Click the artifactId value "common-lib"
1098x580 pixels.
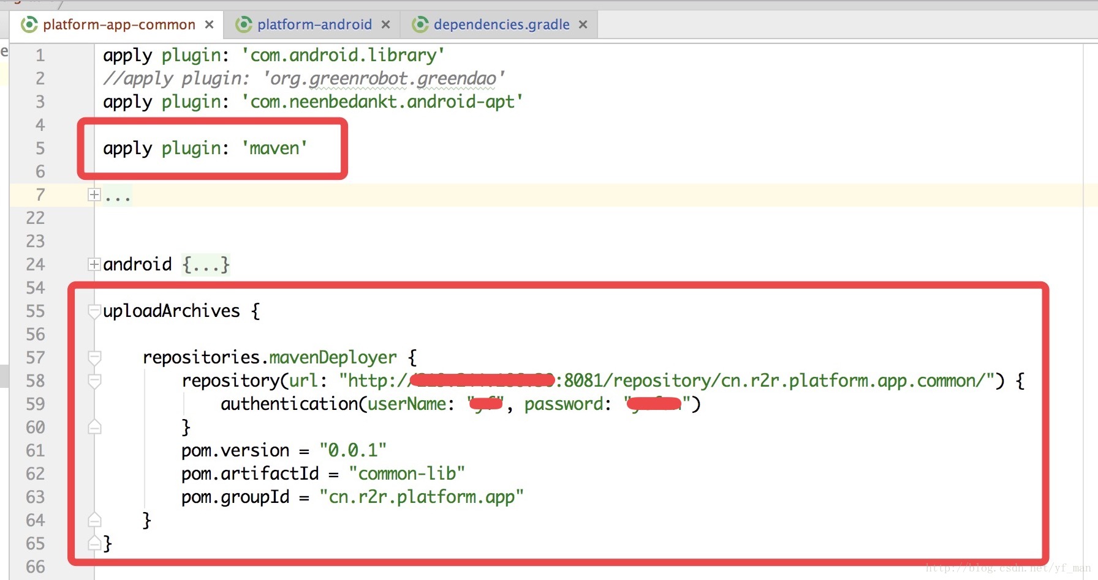click(407, 474)
